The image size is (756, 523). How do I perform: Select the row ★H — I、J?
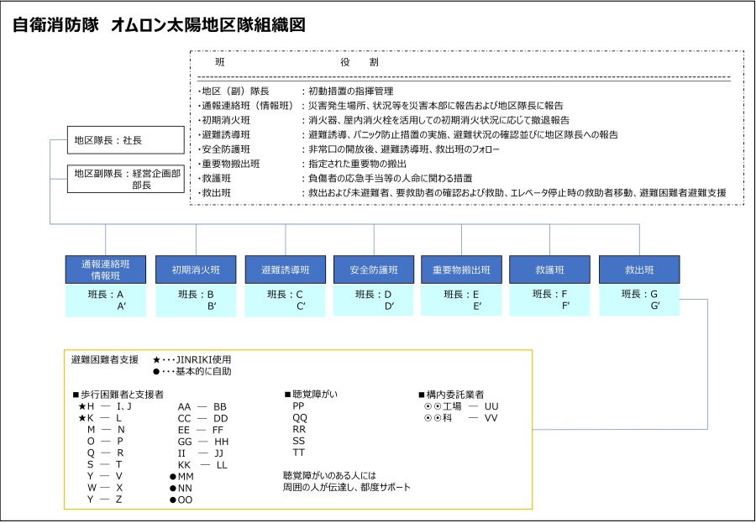(105, 406)
